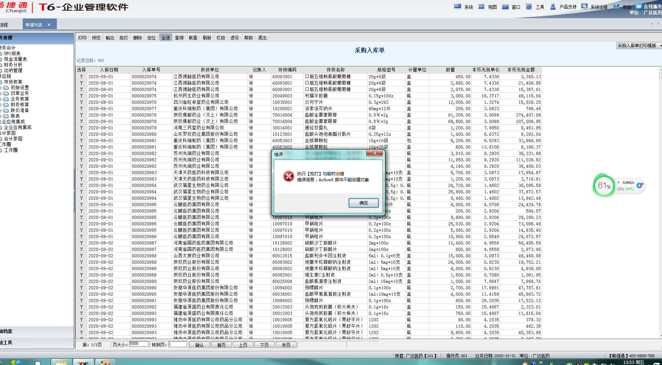662x365 pixels.
Task: Click 退出 in the toolbar
Action: tap(262, 38)
